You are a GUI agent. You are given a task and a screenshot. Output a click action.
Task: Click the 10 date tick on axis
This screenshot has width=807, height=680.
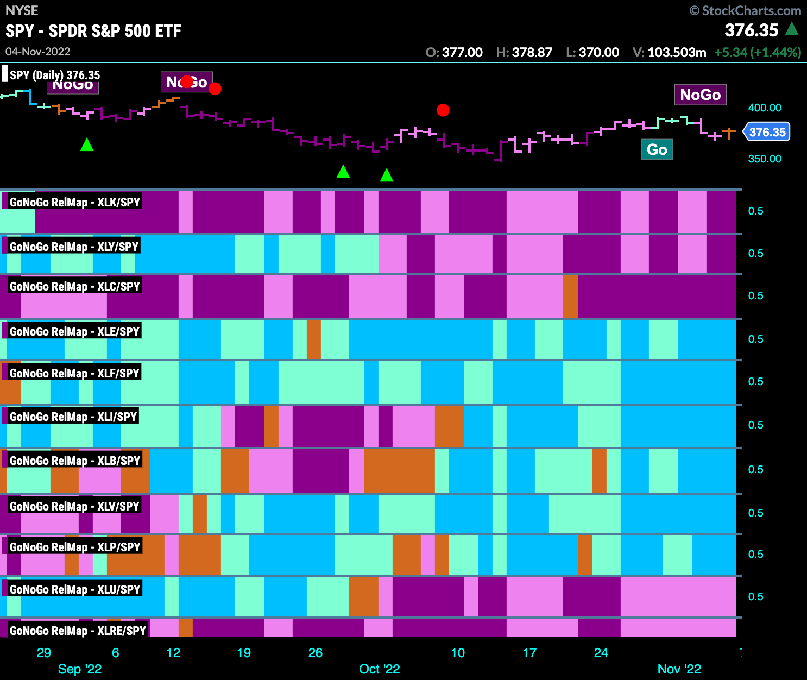click(x=458, y=653)
